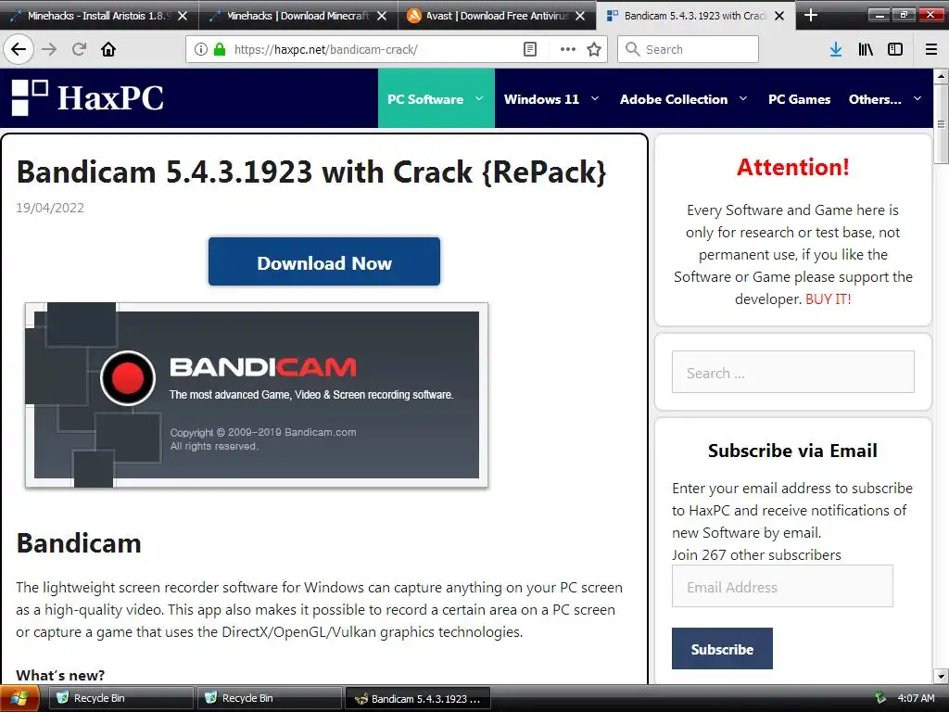Open the page actions three-dot menu
Viewport: 949px width, 712px height.
568,49
